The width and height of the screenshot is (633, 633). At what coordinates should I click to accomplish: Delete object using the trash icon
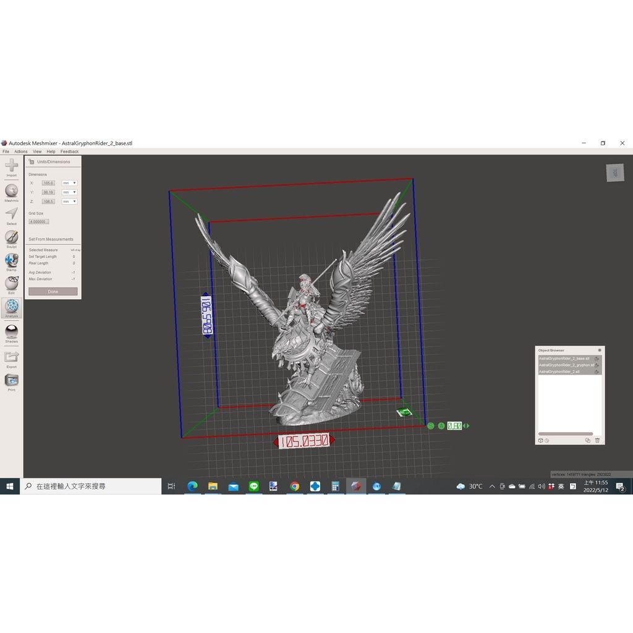click(597, 440)
